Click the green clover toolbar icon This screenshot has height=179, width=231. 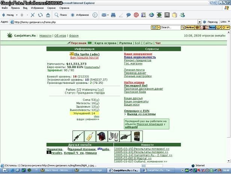(159, 15)
